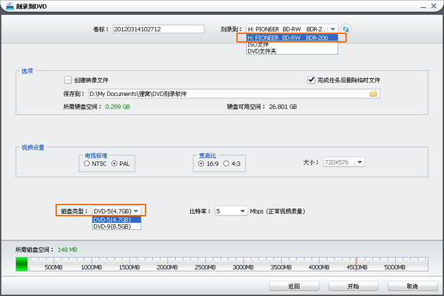The height and width of the screenshot is (296, 444).
Task: Click the refresh drive icon beside burner dropdown
Action: point(346,29)
